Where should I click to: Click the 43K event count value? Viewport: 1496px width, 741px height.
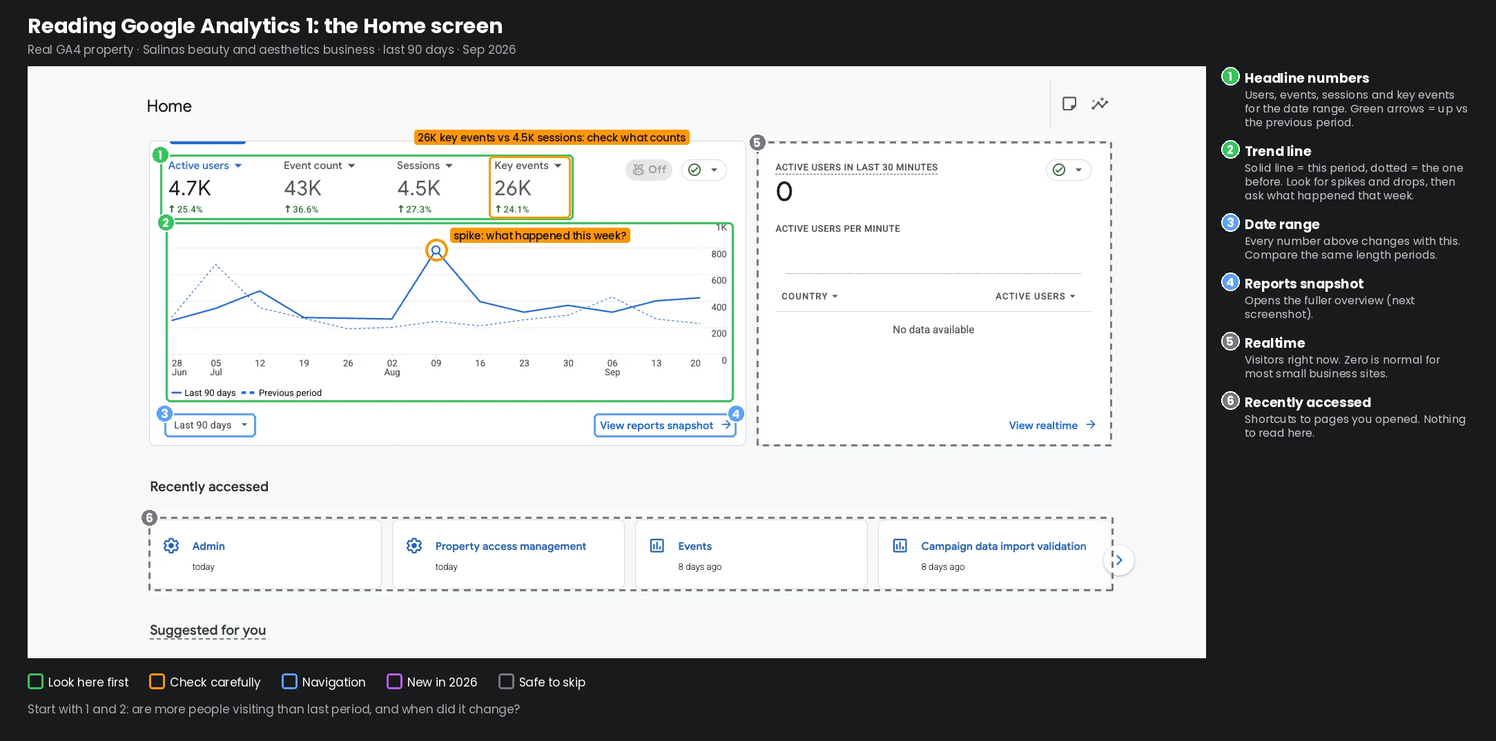click(303, 188)
